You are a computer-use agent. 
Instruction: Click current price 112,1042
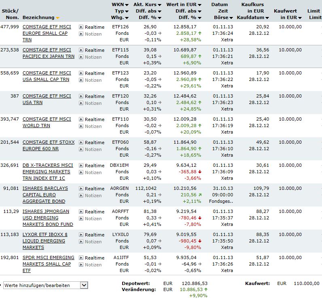point(146,188)
